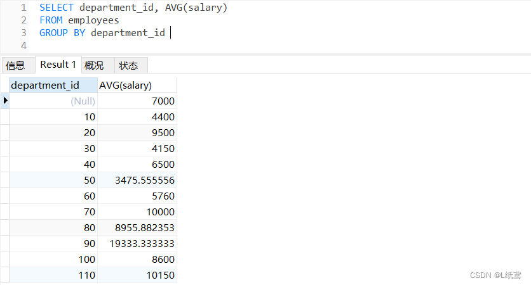Screen dimensions: 531x285
Task: Click department_id cell 10
Action: pyautogui.click(x=53, y=117)
